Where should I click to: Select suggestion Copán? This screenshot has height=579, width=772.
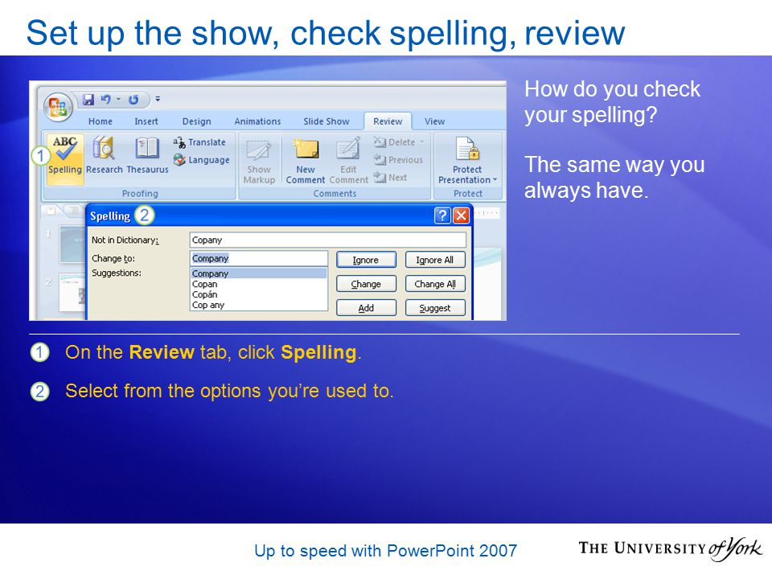[x=258, y=294]
